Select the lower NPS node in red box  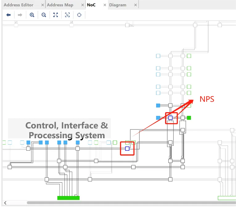127,149
